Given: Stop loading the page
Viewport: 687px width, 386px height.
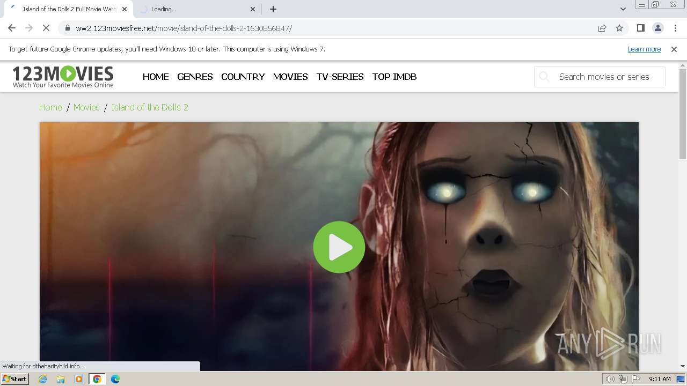Looking at the screenshot, I should coord(46,28).
